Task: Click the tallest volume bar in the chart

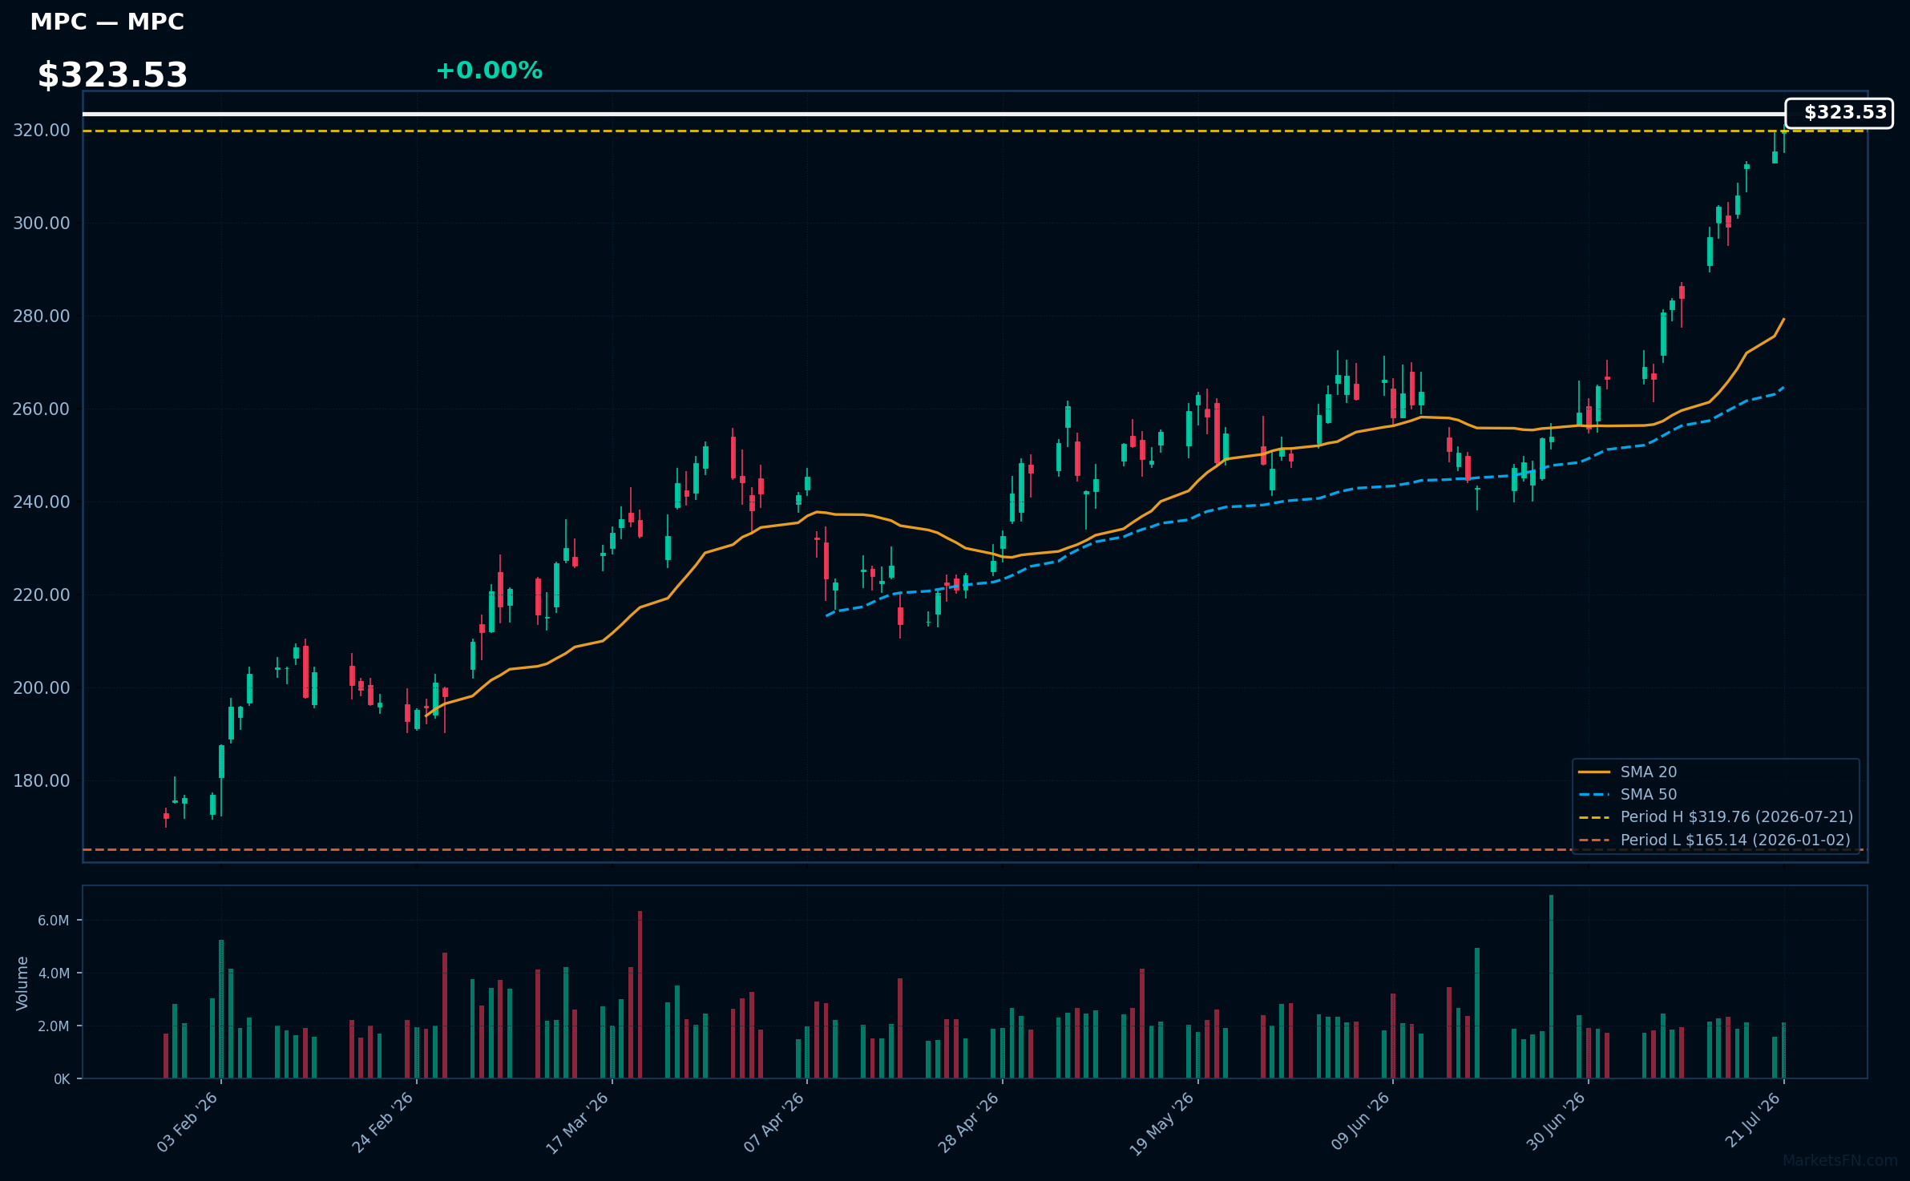Action: pyautogui.click(x=1551, y=987)
